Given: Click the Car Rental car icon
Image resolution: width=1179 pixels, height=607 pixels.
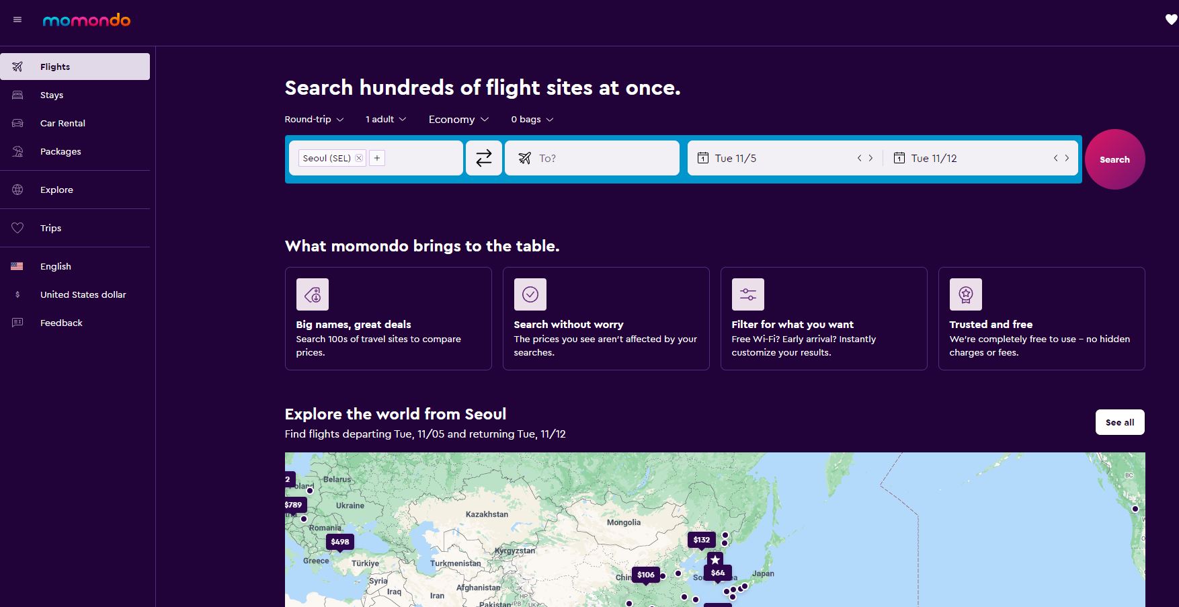Looking at the screenshot, I should click(17, 123).
